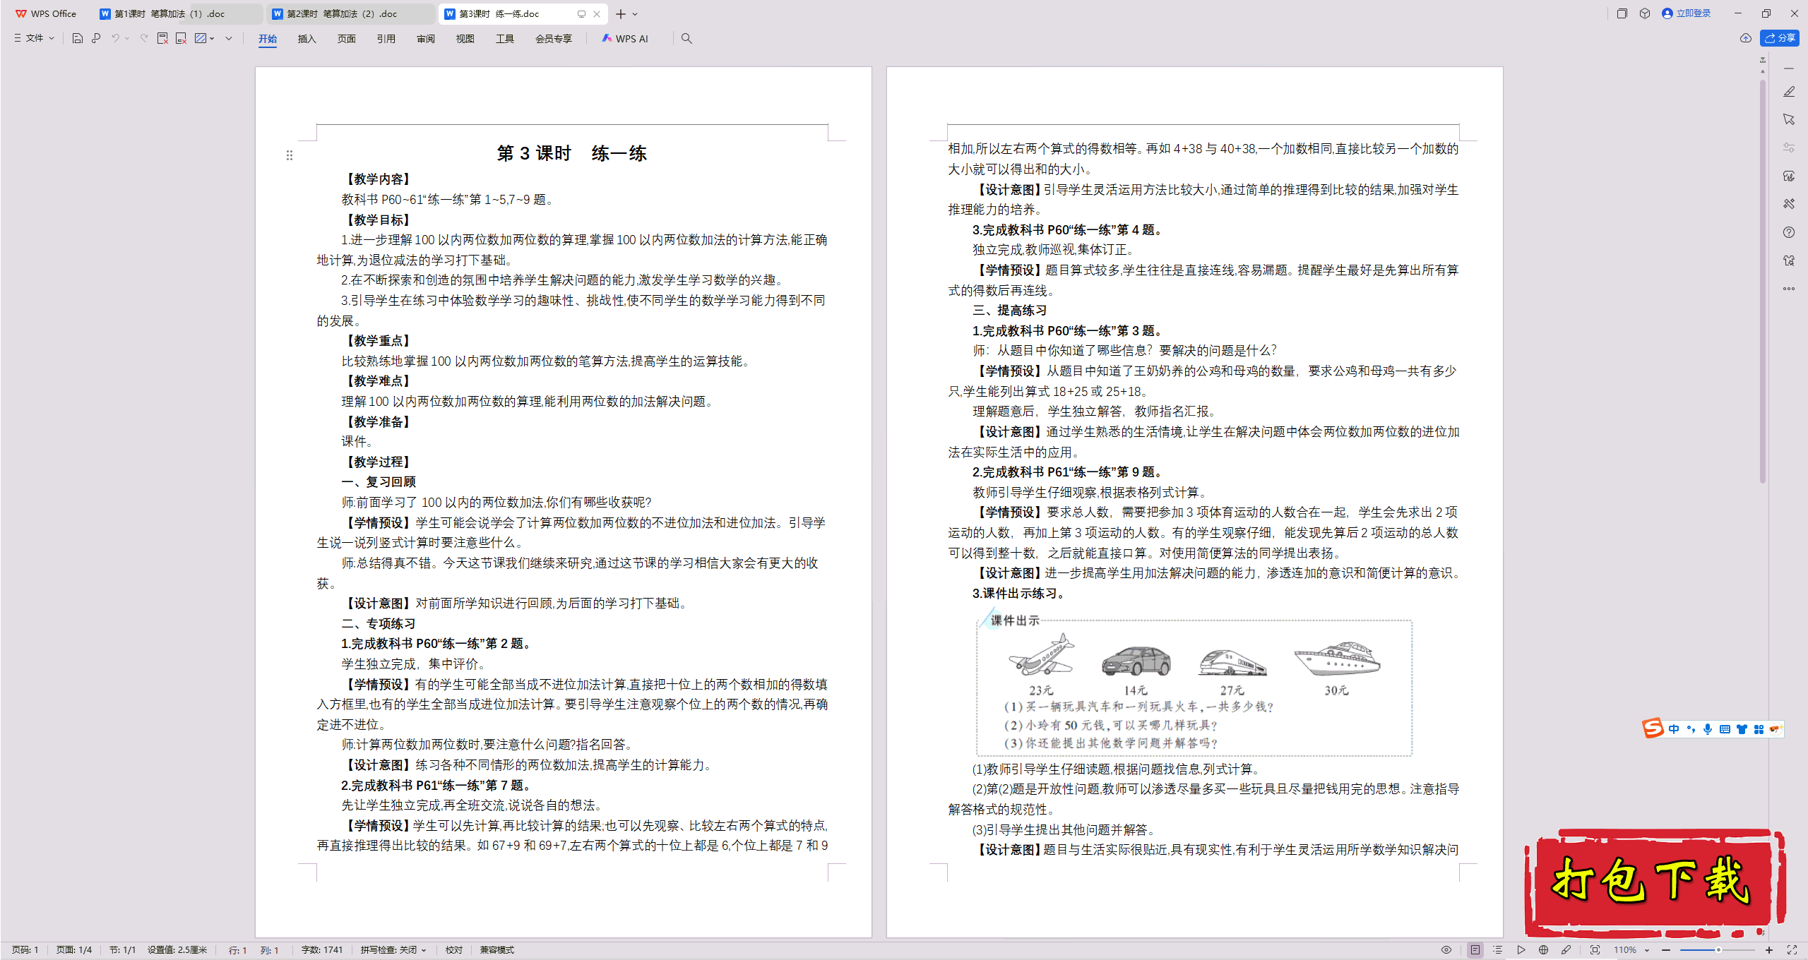Screen dimensions: 1808x960
Task: Click the Undo arrow icon
Action: 115,38
